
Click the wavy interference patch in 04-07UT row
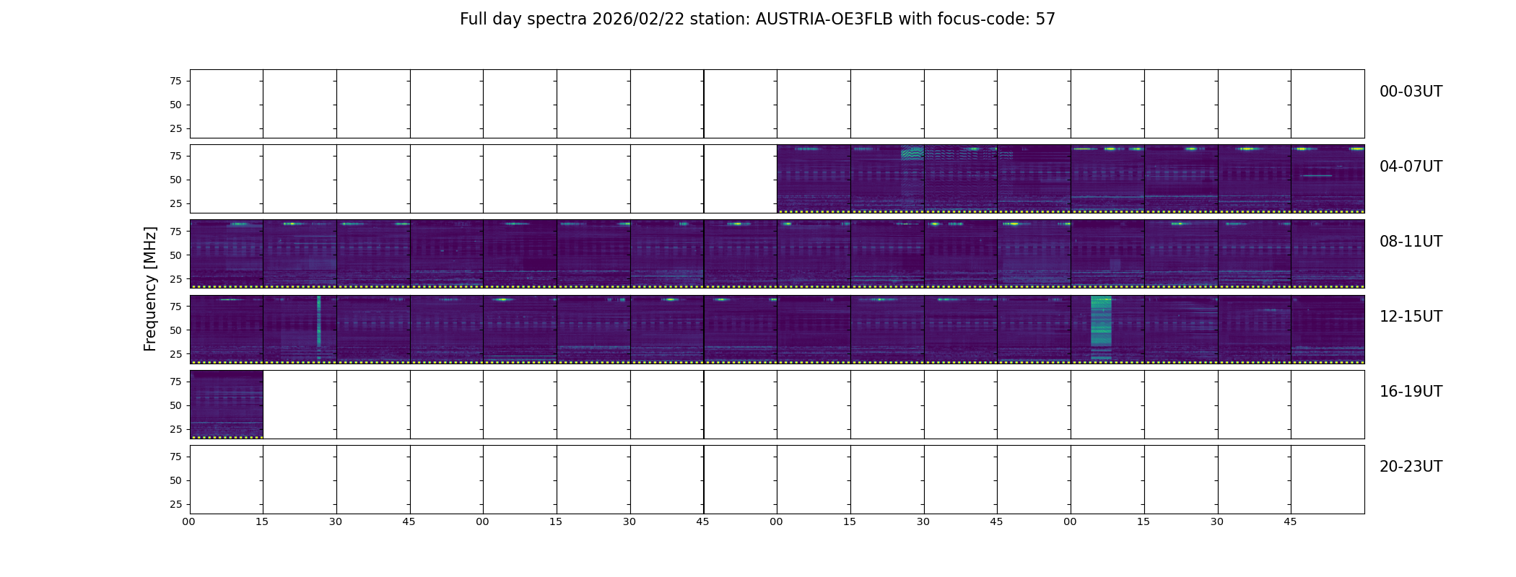(912, 153)
